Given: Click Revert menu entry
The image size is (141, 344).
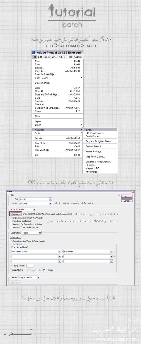Looking at the screenshot, I should click(57, 111).
